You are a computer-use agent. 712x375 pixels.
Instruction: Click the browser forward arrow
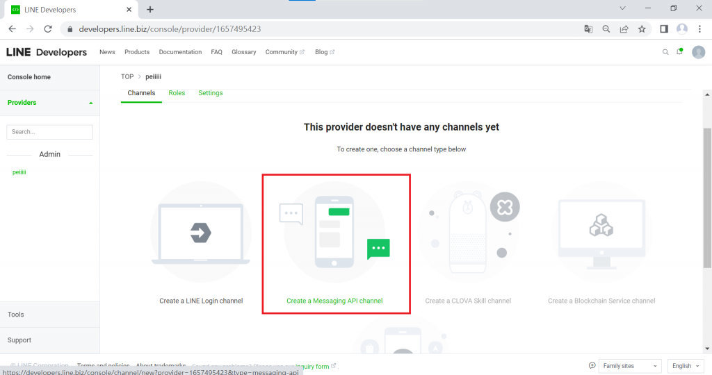pos(30,29)
